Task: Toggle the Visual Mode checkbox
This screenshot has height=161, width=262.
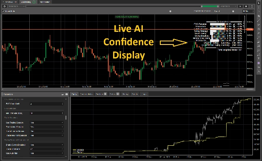Action: pyautogui.click(x=3, y=11)
